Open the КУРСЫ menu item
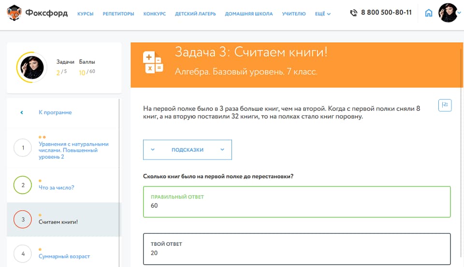 tap(85, 14)
